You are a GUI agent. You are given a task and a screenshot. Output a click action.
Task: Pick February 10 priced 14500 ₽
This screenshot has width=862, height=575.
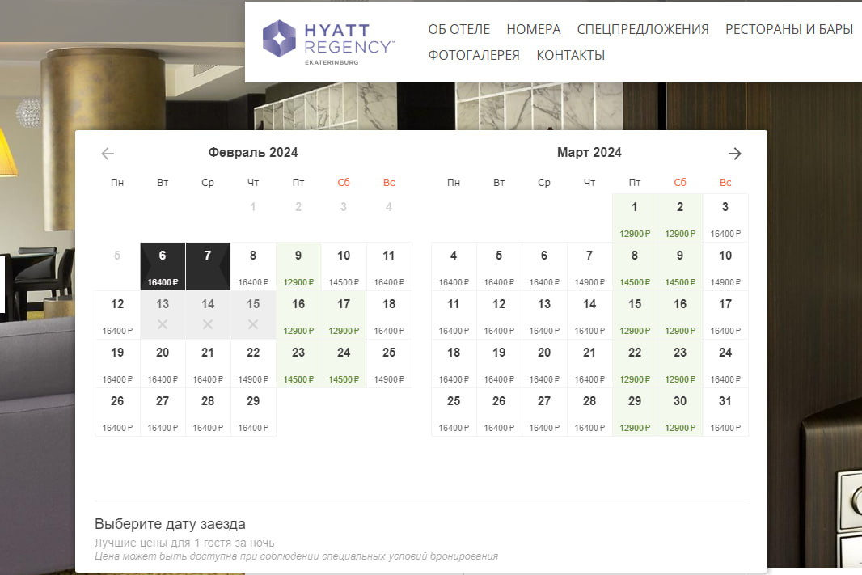click(344, 266)
